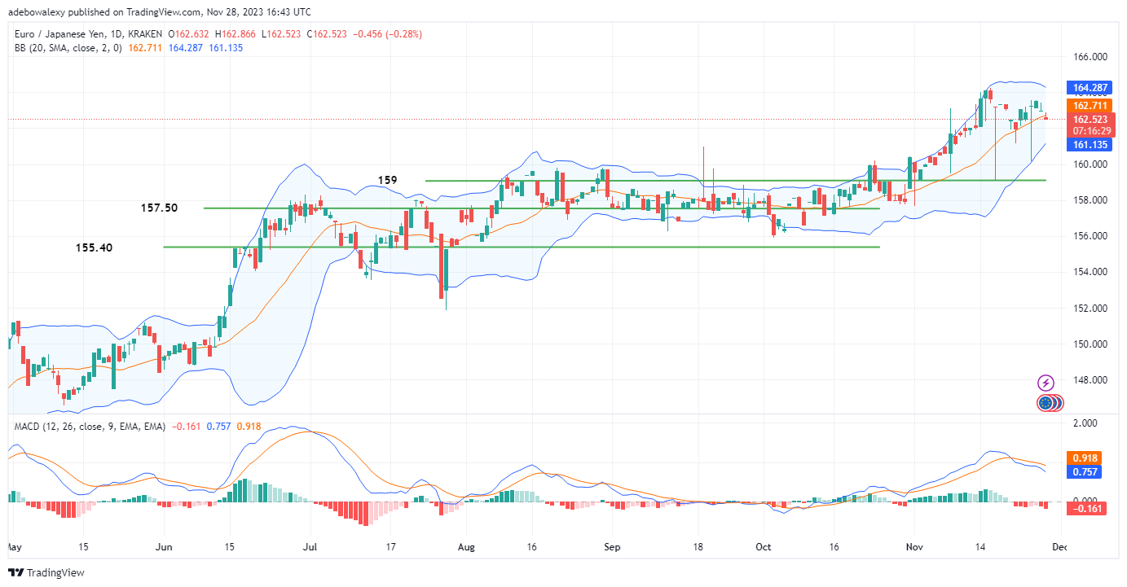Image resolution: width=1127 pixels, height=587 pixels.
Task: Click the 18 date label on time axis
Action: (x=699, y=548)
